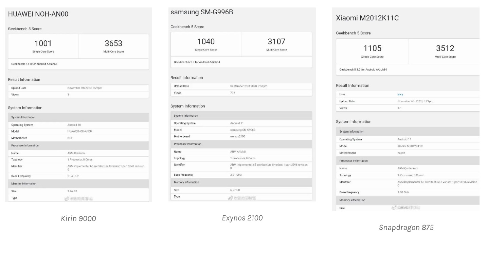Viewport: 487px width, 253px height.
Task: Click Xiaomi topology 1 Processor, 8 Cores
Action: point(410,175)
